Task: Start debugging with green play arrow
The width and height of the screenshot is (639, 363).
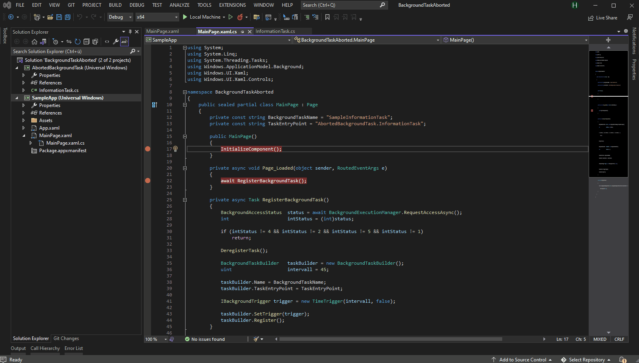Action: tap(185, 17)
